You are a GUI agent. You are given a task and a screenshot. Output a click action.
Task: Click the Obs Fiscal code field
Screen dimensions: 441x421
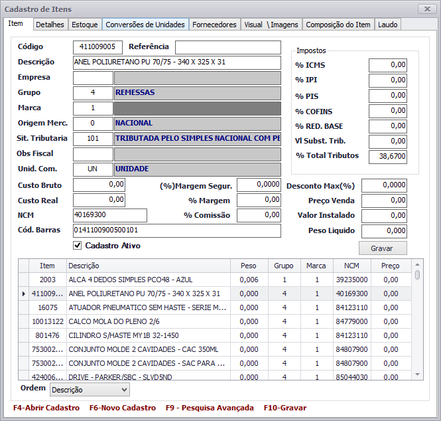pos(93,154)
